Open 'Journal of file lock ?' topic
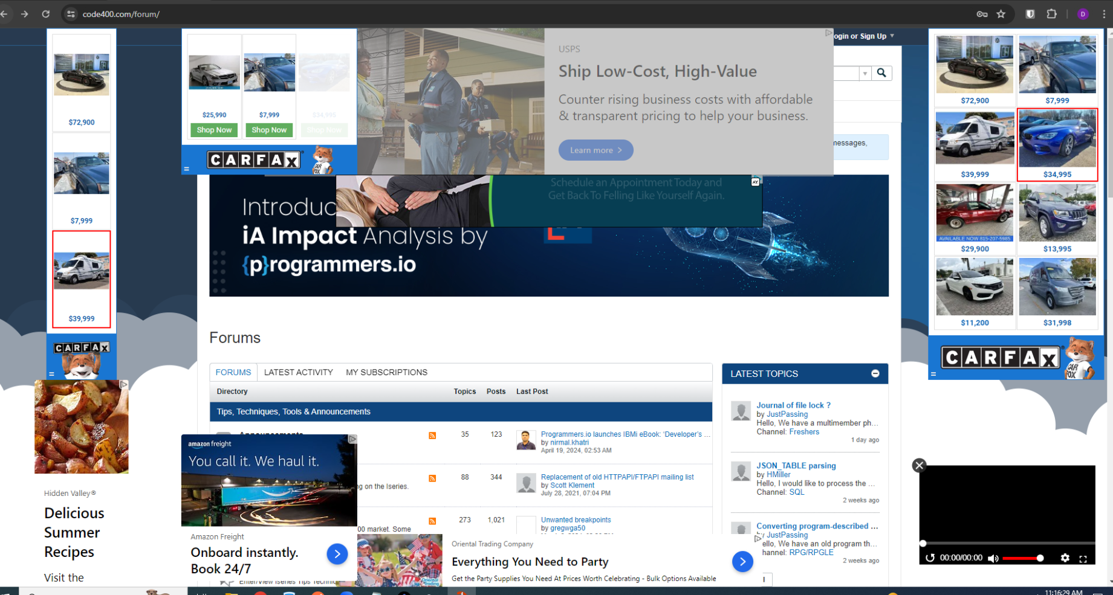 coord(793,405)
